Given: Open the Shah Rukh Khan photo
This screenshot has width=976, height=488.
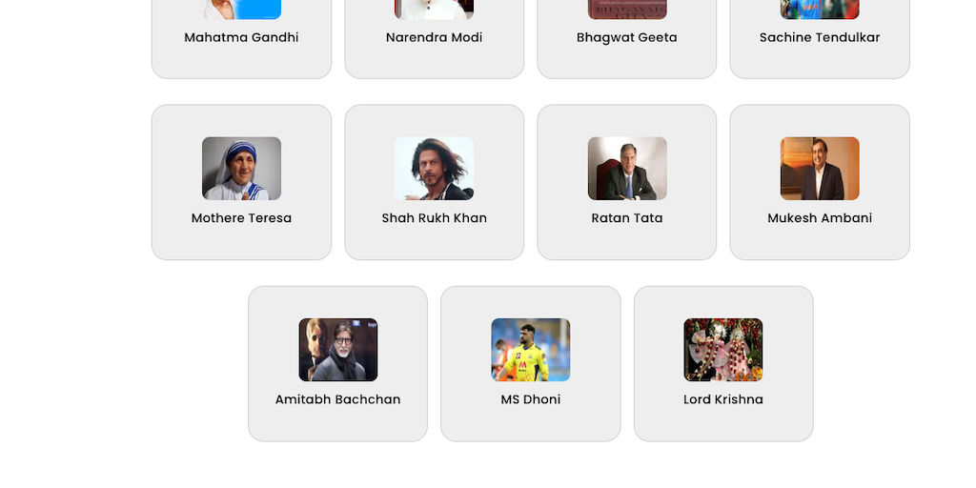Looking at the screenshot, I should point(434,168).
